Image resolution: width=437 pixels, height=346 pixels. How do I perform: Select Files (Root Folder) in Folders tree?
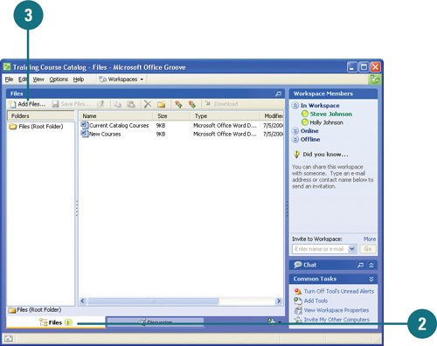36,127
